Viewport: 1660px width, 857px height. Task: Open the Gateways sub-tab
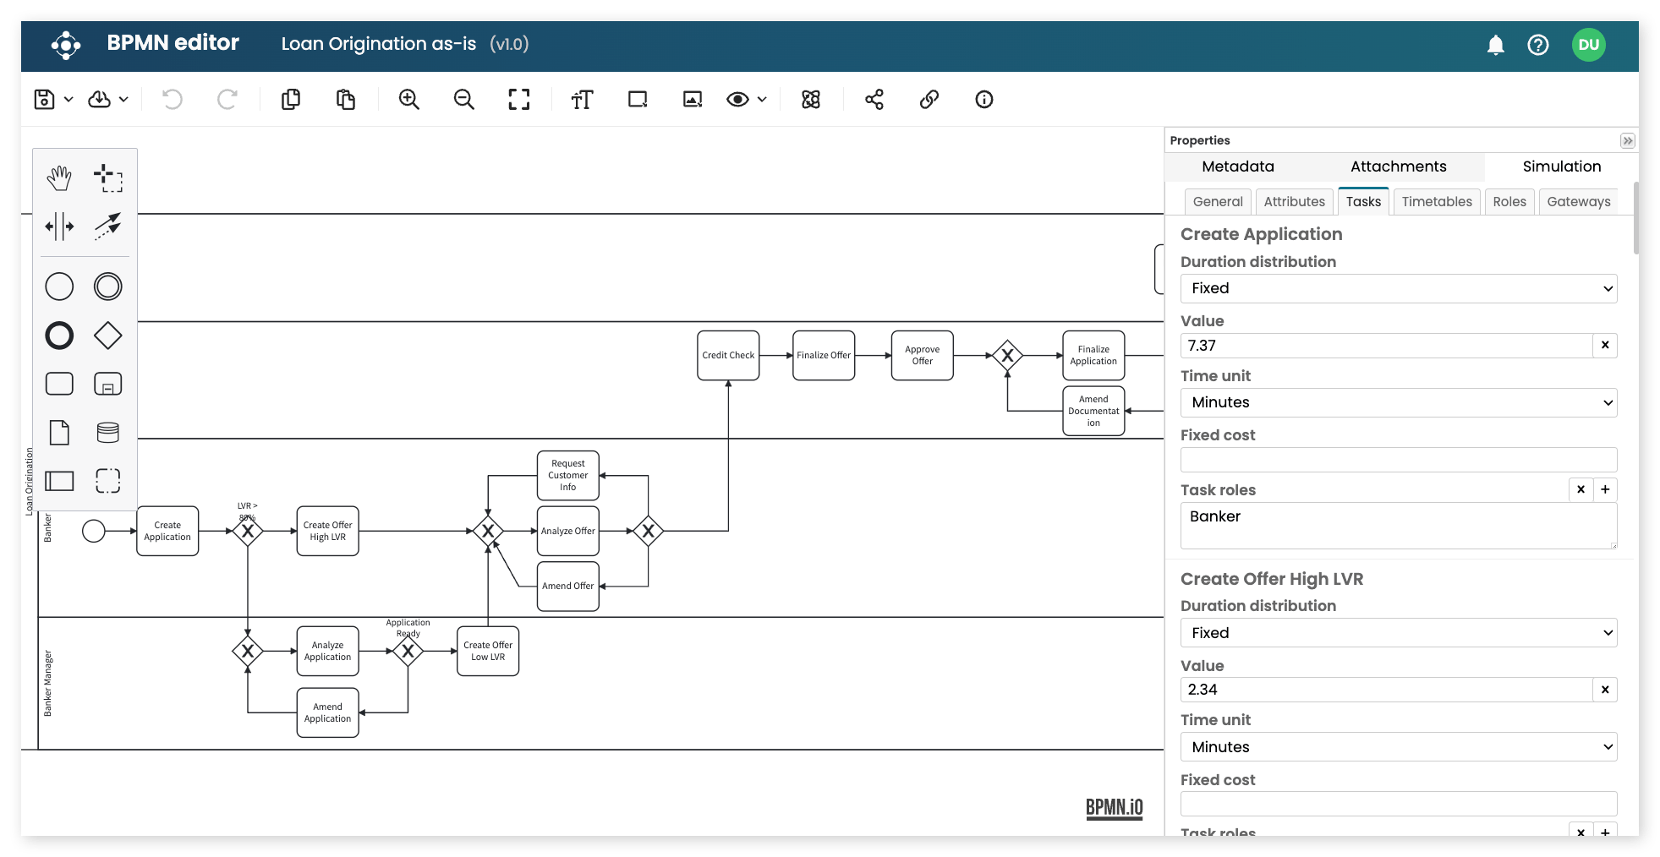click(x=1579, y=201)
